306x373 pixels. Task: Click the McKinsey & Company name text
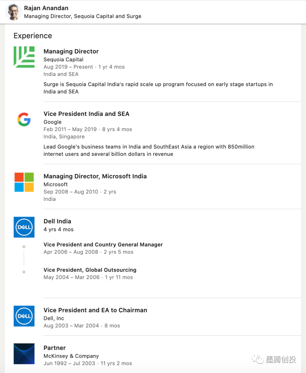(71, 356)
